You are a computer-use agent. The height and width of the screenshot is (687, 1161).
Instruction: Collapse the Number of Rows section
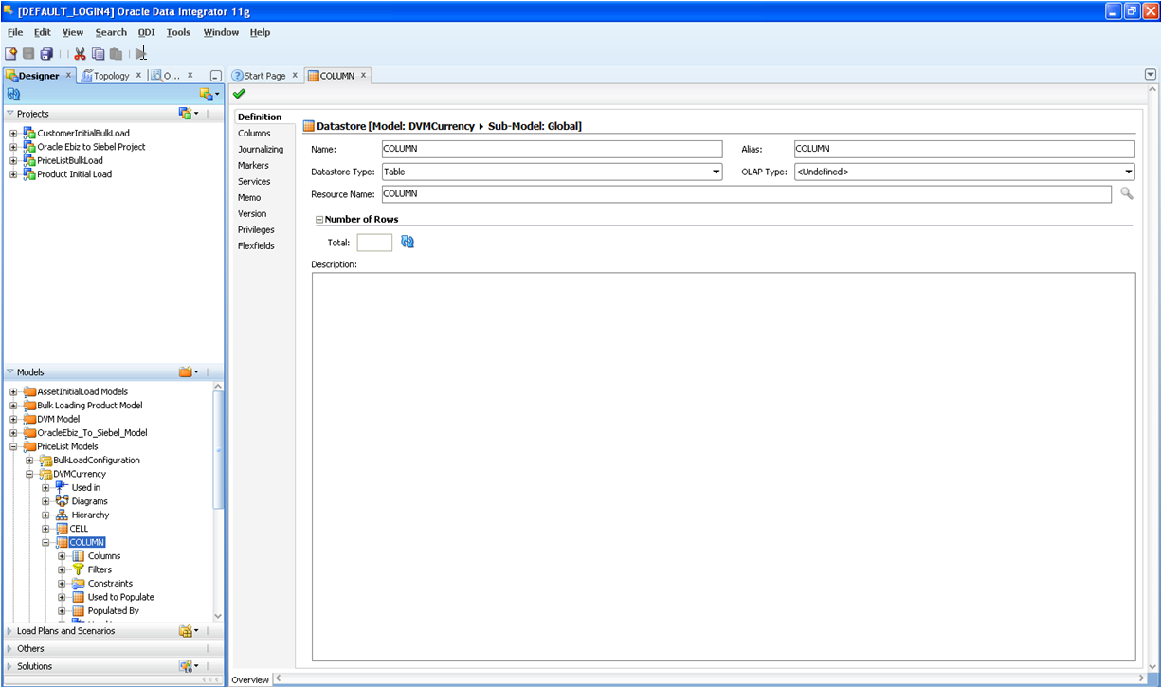pos(319,219)
